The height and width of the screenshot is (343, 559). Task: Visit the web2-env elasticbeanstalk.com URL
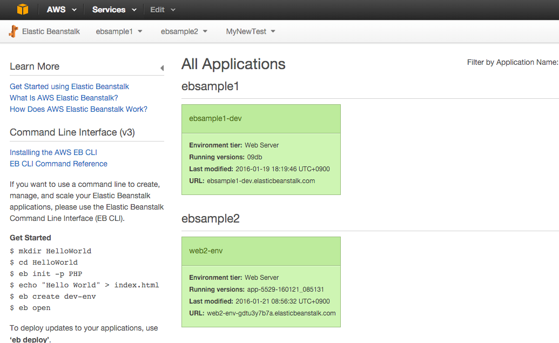(x=271, y=313)
